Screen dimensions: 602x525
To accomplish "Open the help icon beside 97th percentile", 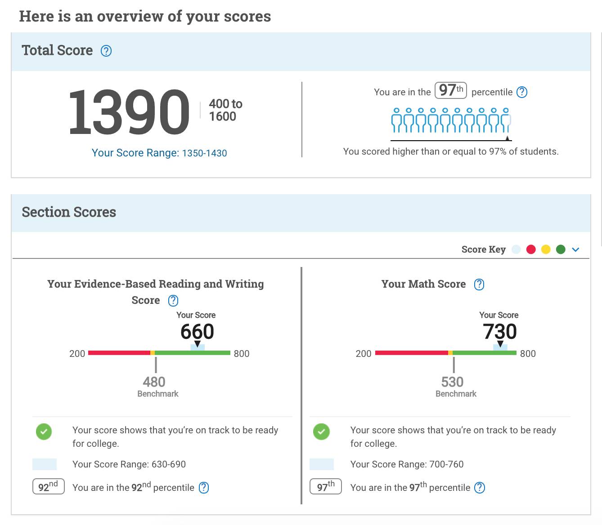I will click(522, 92).
